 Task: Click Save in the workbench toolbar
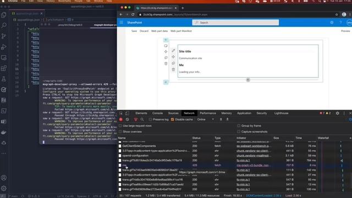click(134, 31)
